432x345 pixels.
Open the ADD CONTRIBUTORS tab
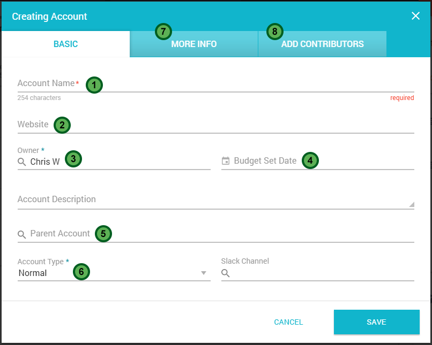click(322, 44)
